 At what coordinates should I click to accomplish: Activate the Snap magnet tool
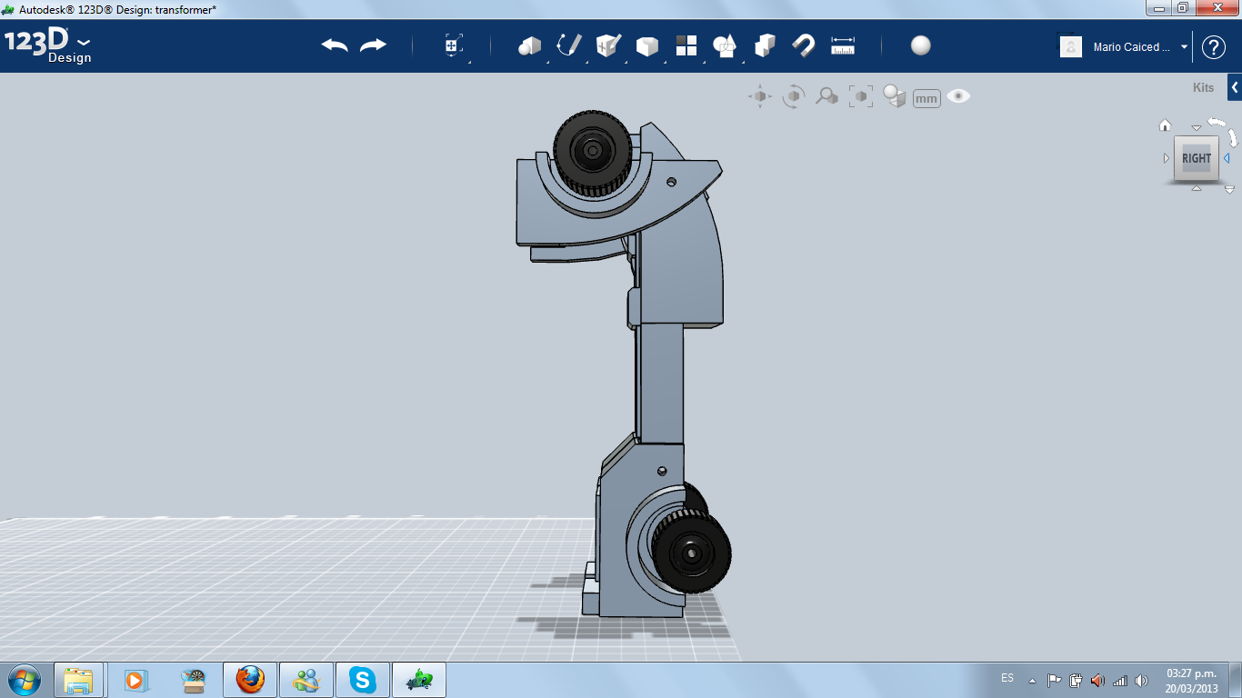pyautogui.click(x=804, y=45)
